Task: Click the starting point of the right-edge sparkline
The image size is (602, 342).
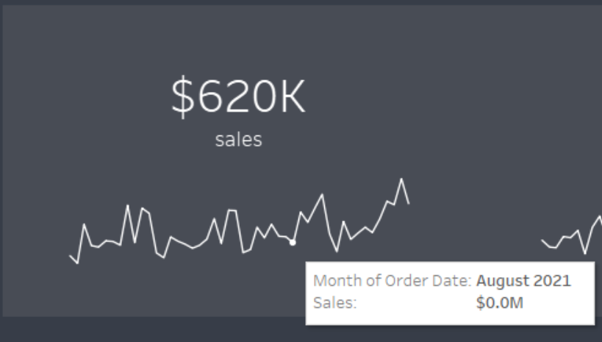Action: coord(542,241)
